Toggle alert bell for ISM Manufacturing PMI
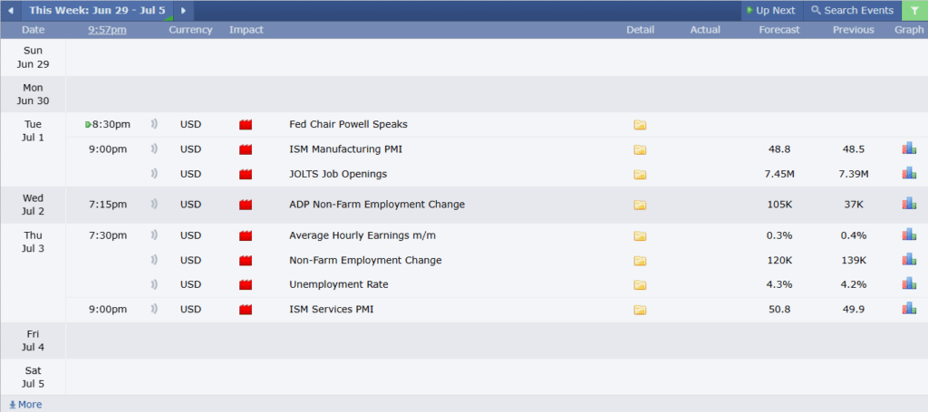928x412 pixels. [x=154, y=149]
